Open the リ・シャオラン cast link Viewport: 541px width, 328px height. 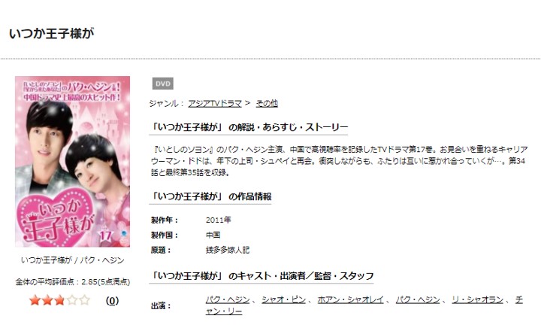click(478, 299)
